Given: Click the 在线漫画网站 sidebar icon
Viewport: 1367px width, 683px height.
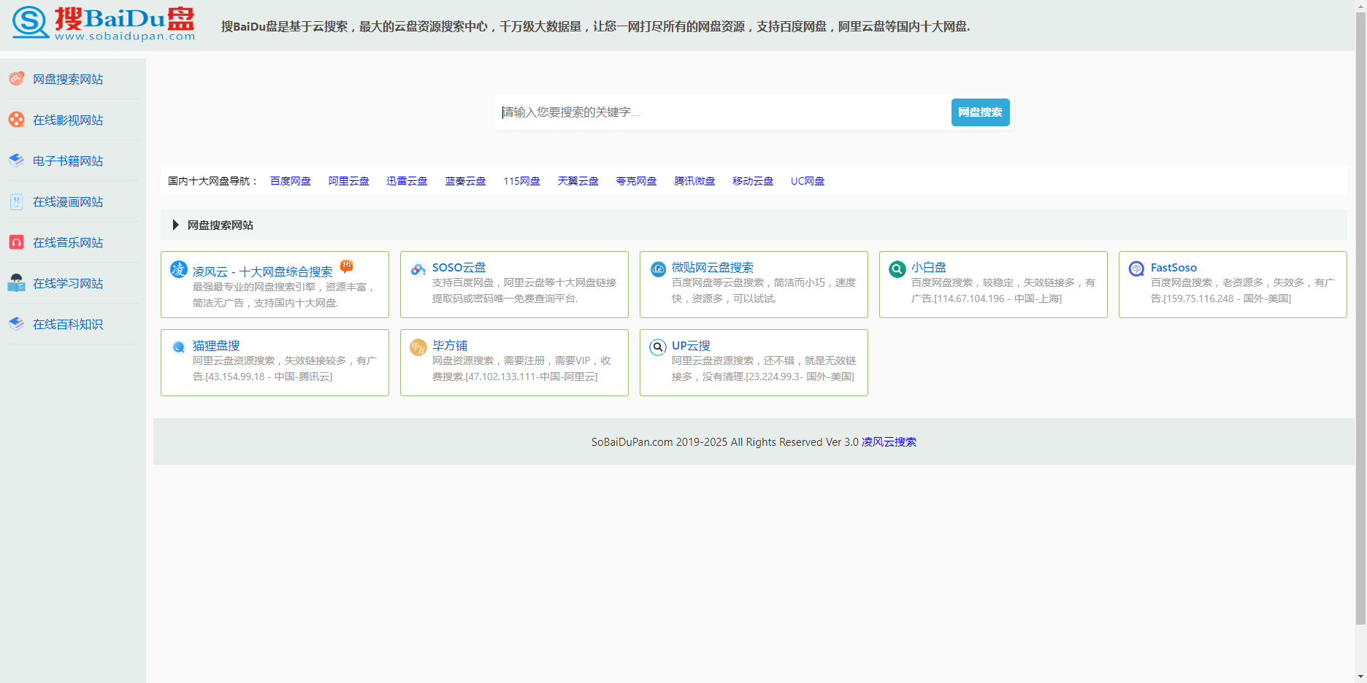Looking at the screenshot, I should 16,201.
